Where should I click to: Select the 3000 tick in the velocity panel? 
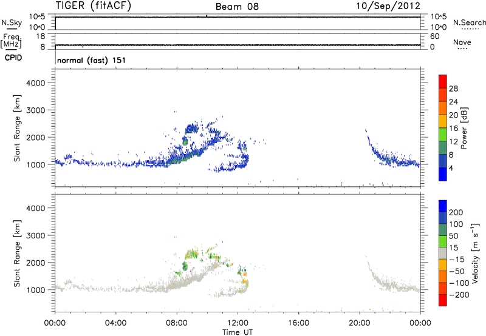(36, 235)
